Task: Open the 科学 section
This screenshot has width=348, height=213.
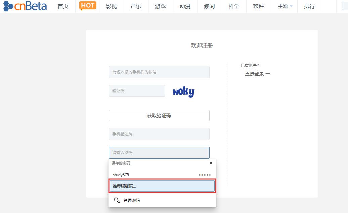Action: pos(234,6)
